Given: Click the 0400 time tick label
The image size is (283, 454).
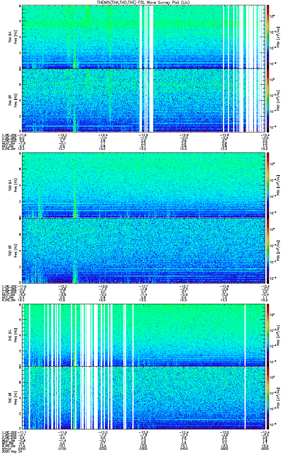Looking at the screenshot, I should pyautogui.click(x=184, y=448).
